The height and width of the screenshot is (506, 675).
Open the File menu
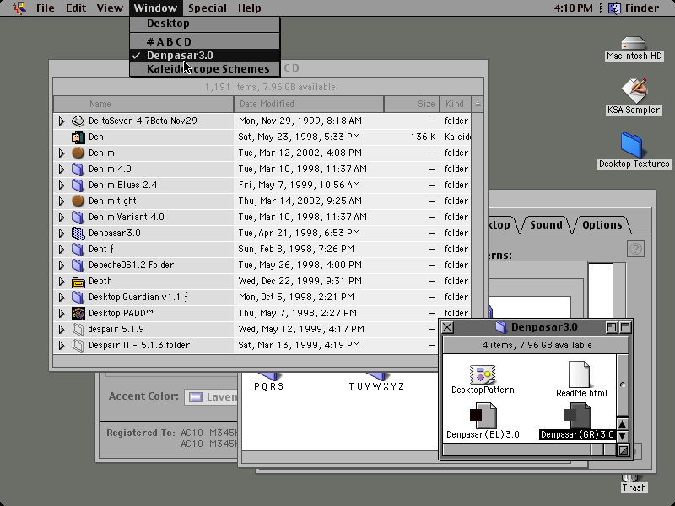pyautogui.click(x=46, y=8)
